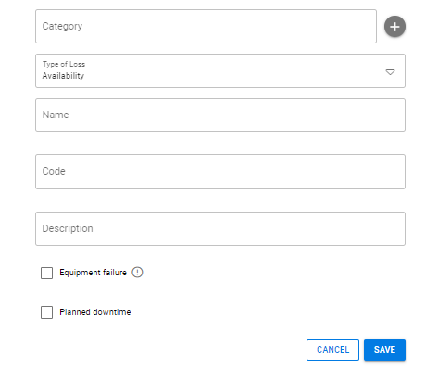Expand the Type of Loss dropdown arrow

390,72
